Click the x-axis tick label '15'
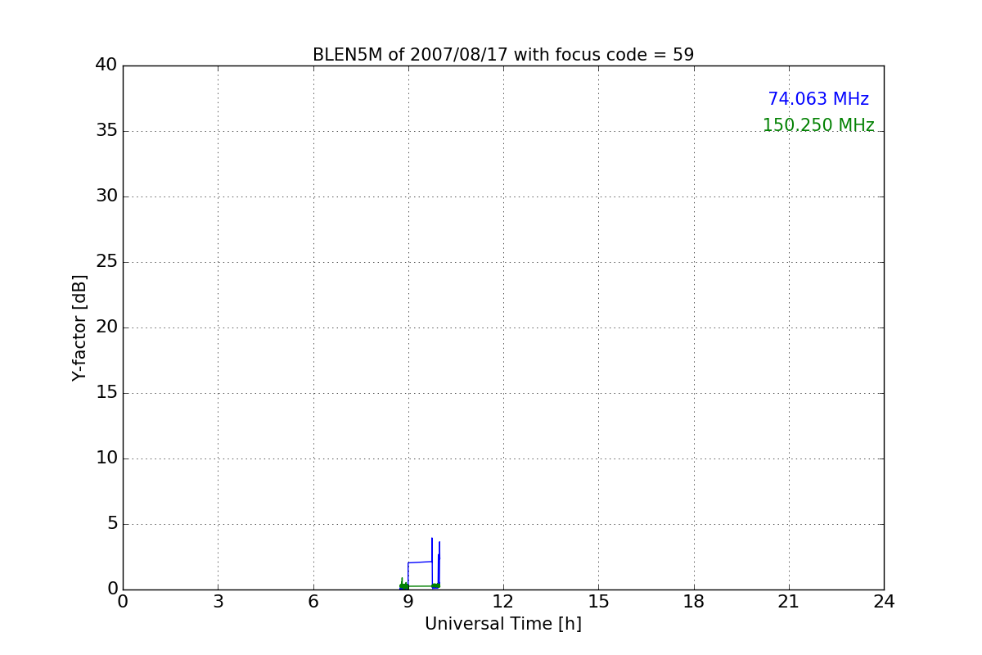982x655 pixels. [x=598, y=601]
